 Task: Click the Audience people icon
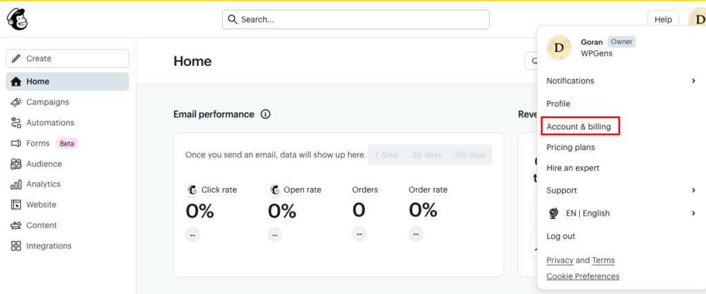click(17, 164)
